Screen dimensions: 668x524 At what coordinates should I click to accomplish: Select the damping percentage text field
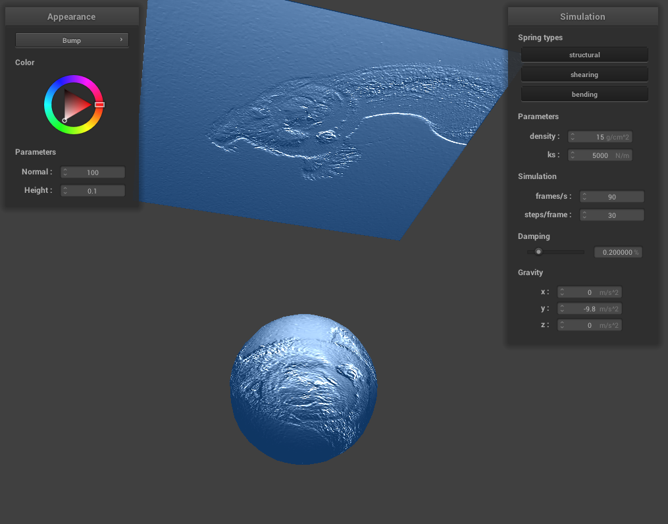tap(617, 252)
